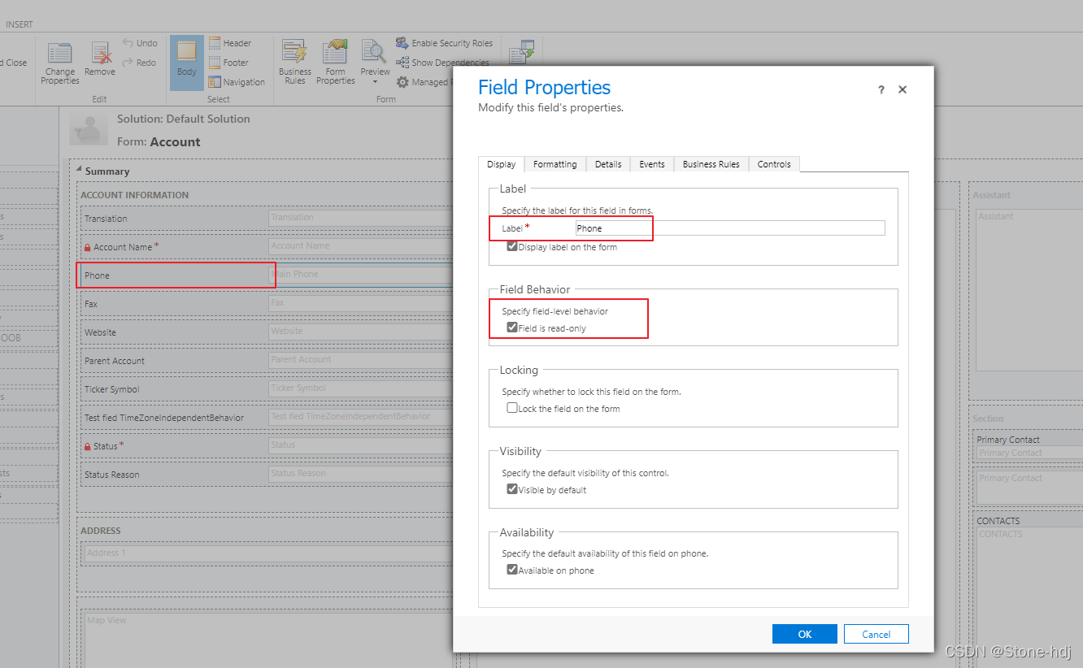Select the Footer form area icon
The image size is (1083, 668).
click(x=215, y=63)
